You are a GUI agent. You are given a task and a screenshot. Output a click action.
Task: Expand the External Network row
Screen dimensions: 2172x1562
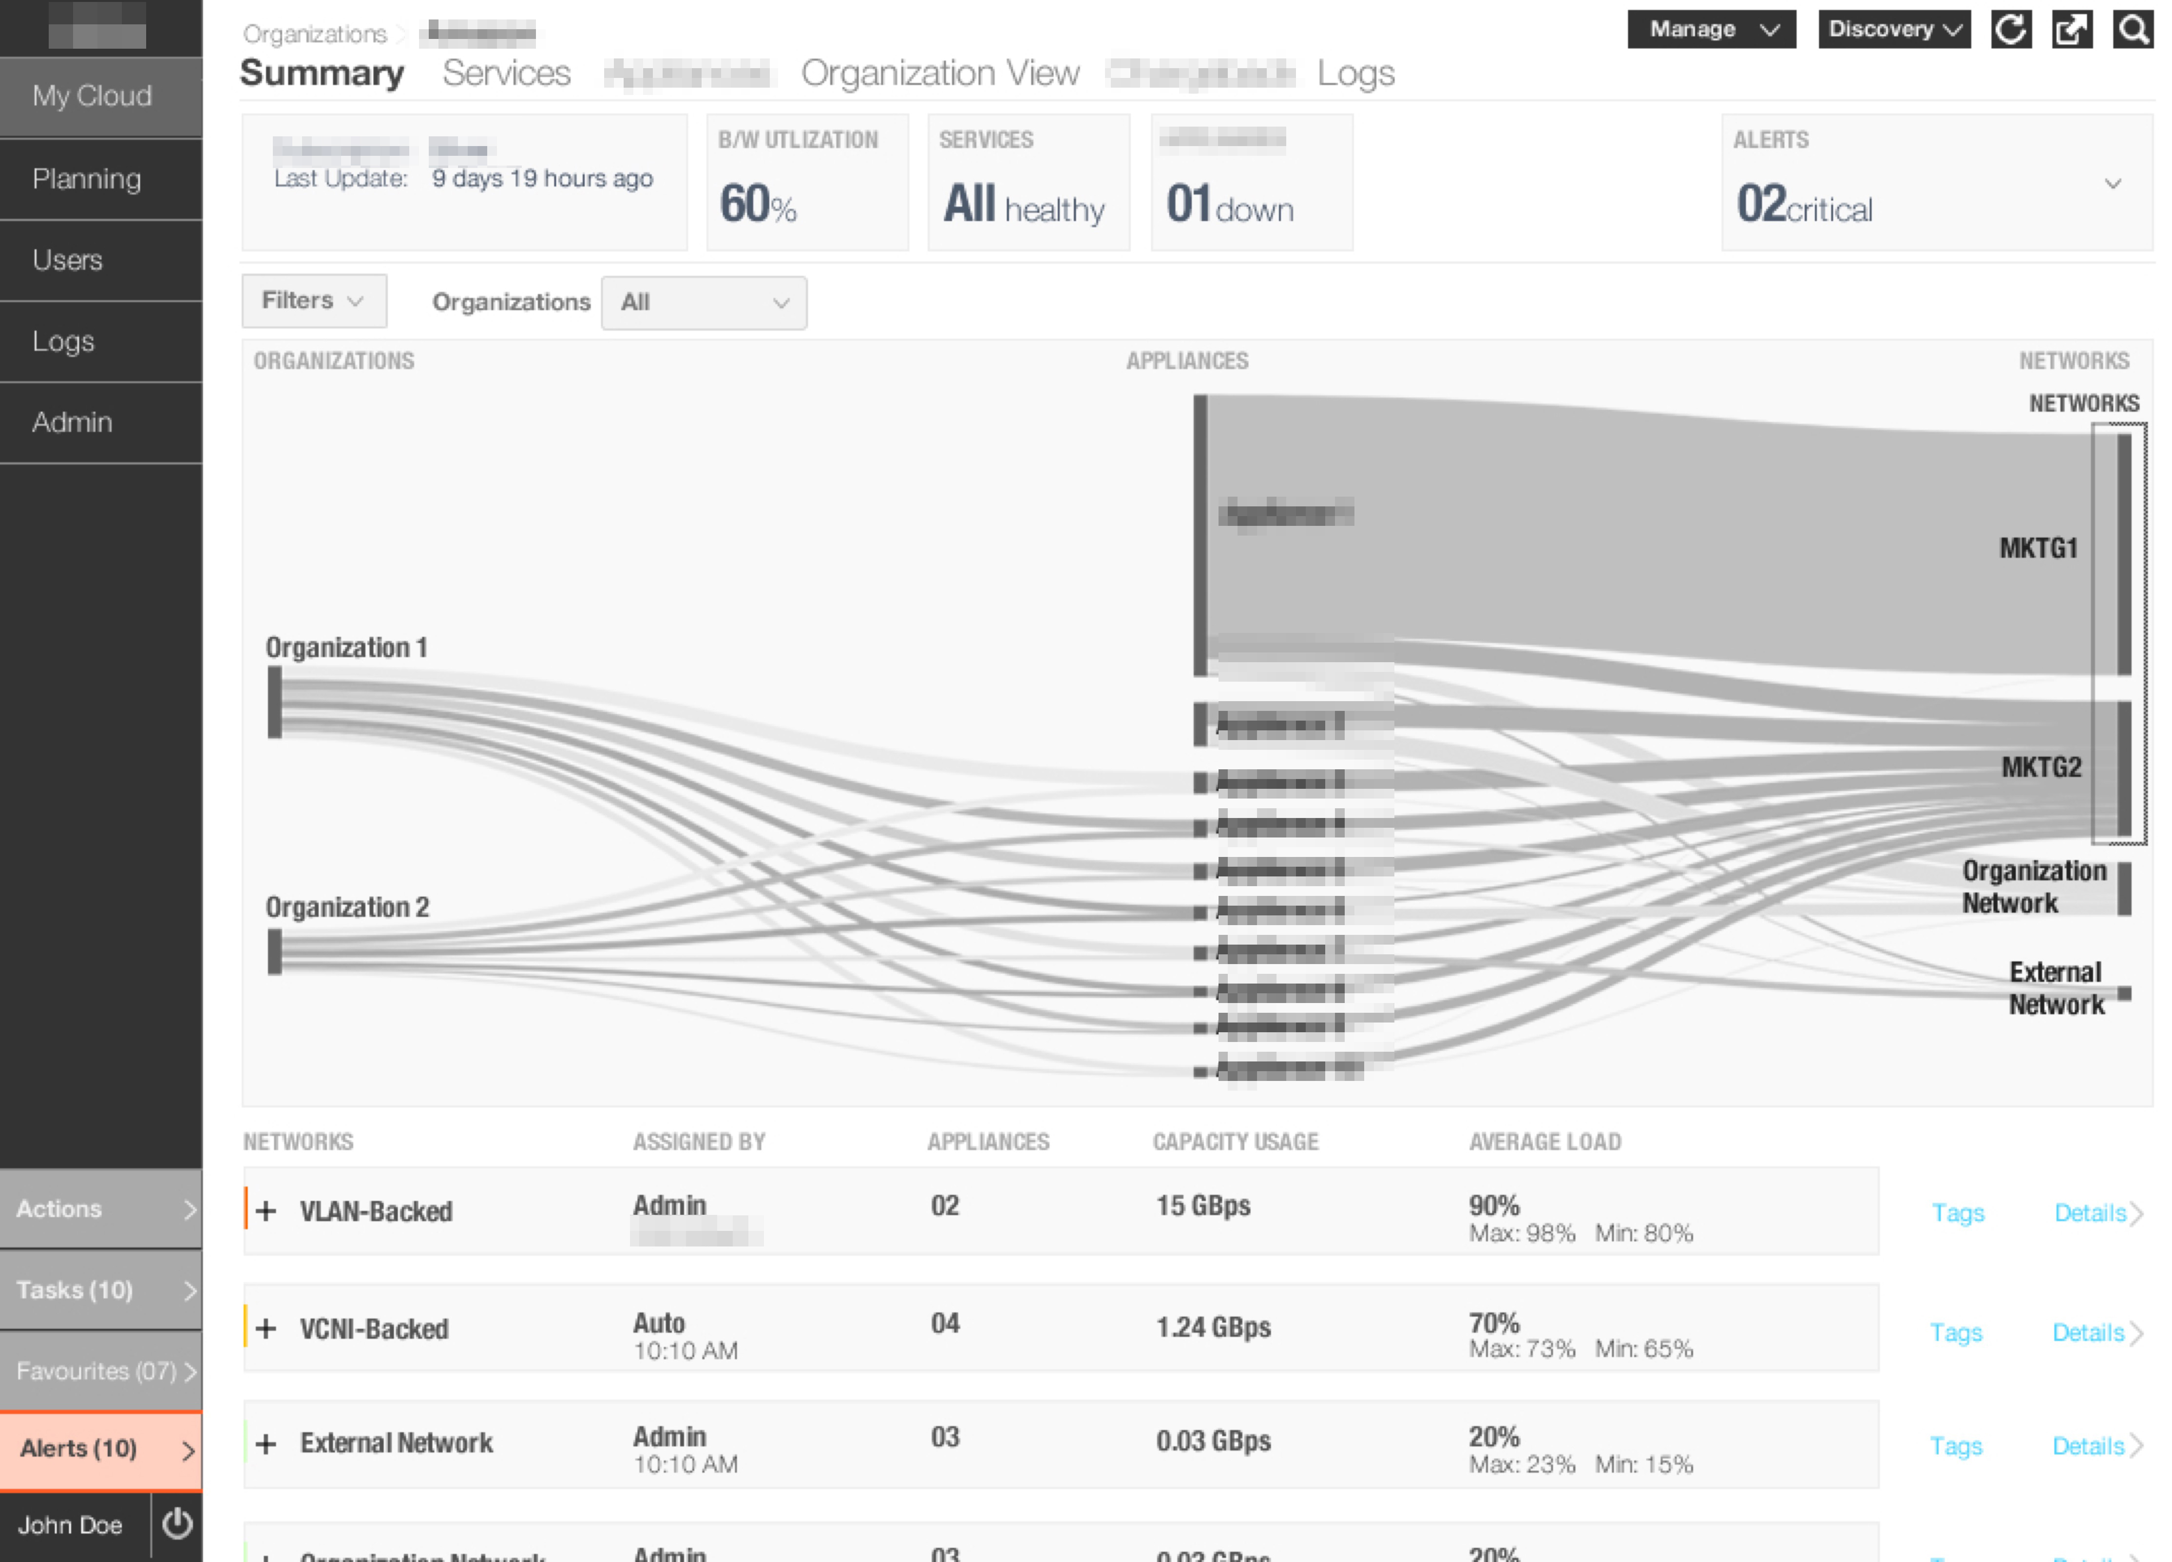coord(265,1443)
